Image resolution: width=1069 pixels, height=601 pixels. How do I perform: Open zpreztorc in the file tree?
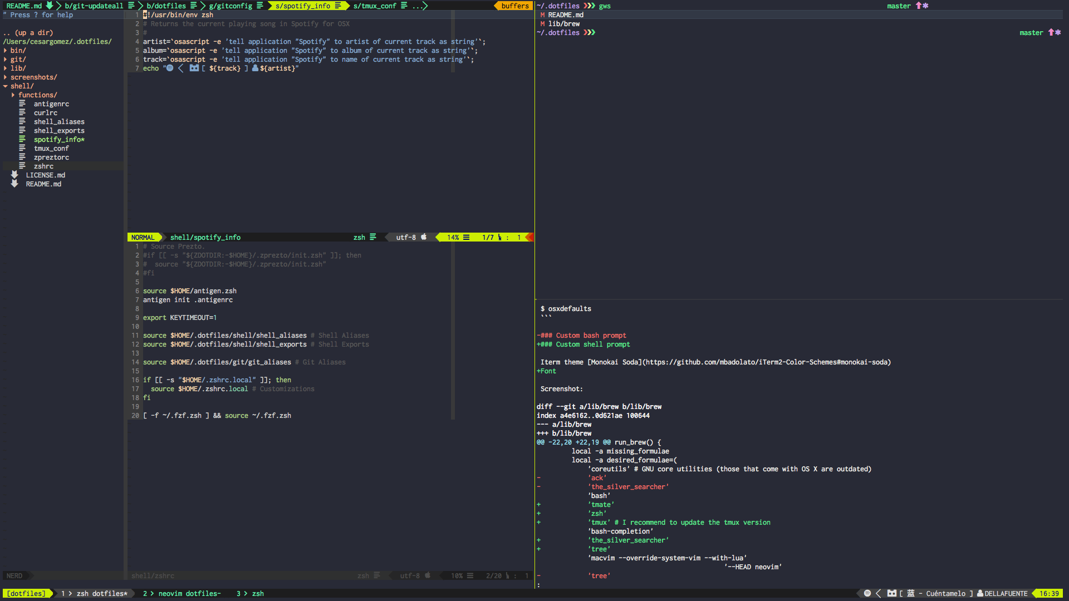pyautogui.click(x=51, y=157)
